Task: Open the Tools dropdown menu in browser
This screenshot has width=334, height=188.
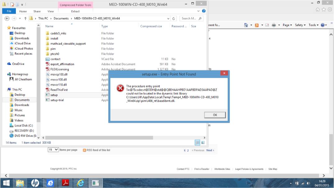Action: pos(313,25)
